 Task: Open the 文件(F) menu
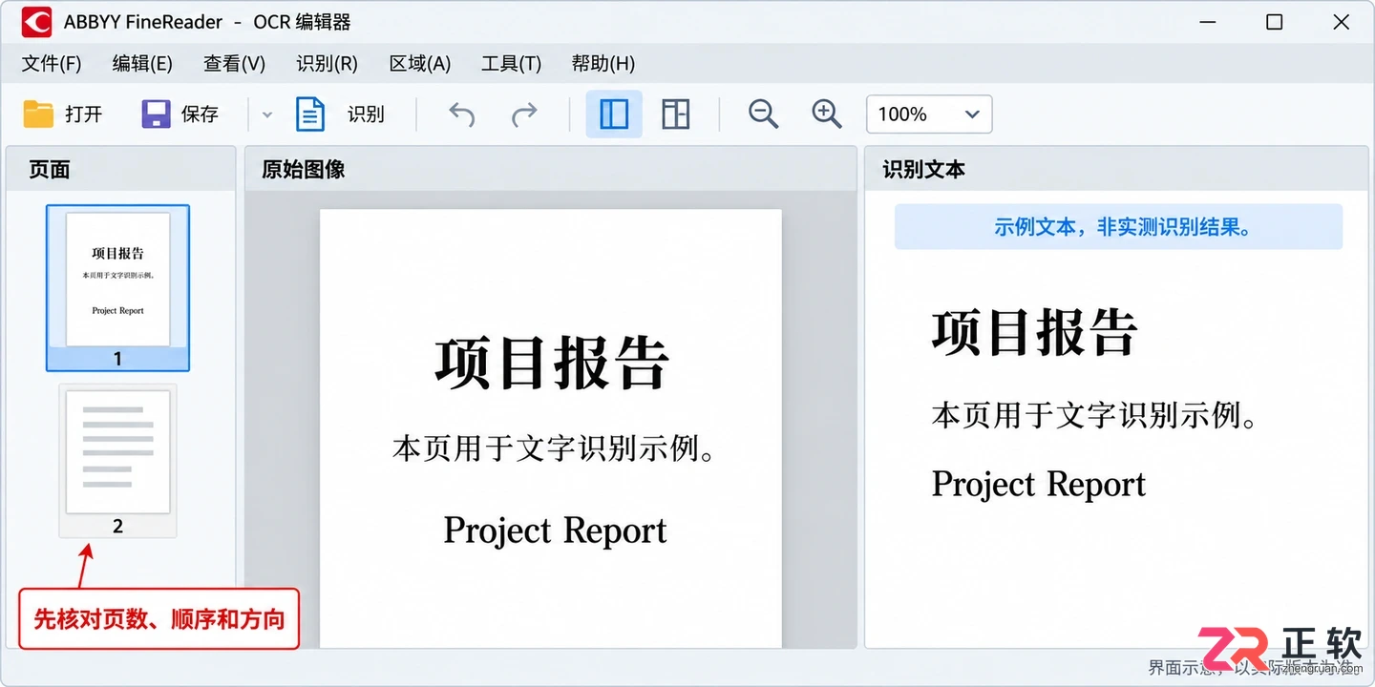click(52, 64)
